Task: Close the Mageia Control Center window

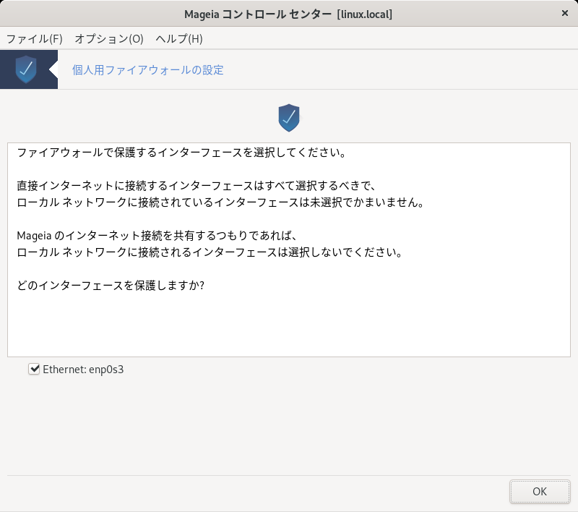Action: [x=565, y=13]
